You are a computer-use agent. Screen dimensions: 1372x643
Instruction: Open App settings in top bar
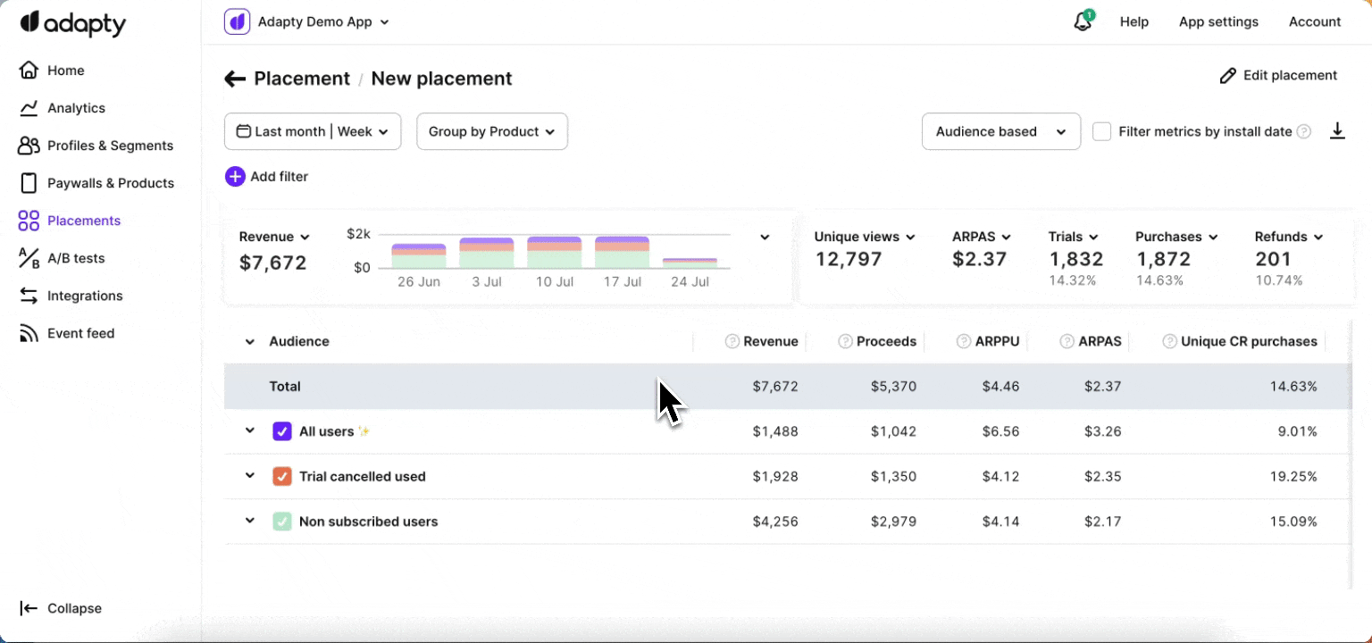(1218, 22)
